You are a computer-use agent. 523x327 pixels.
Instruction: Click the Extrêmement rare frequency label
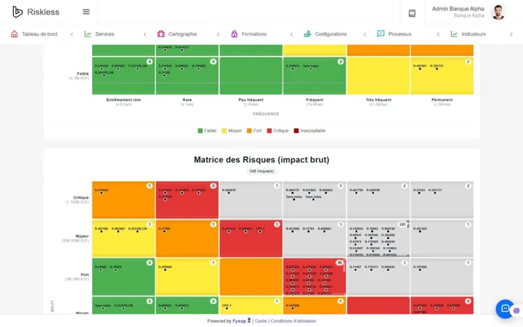click(x=123, y=100)
